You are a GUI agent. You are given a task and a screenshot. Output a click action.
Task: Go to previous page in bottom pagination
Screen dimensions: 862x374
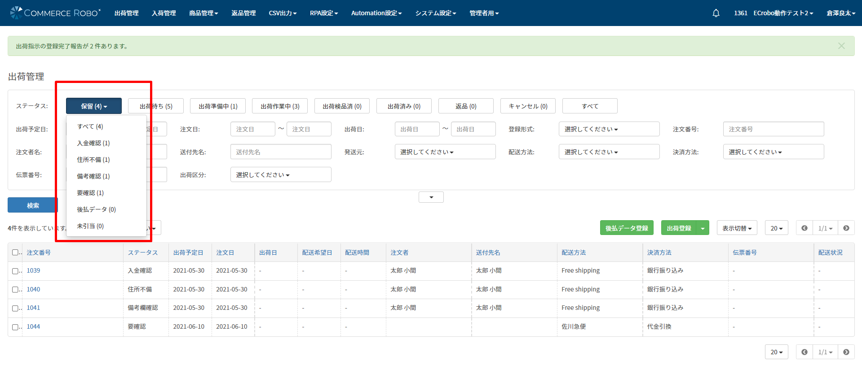805,352
